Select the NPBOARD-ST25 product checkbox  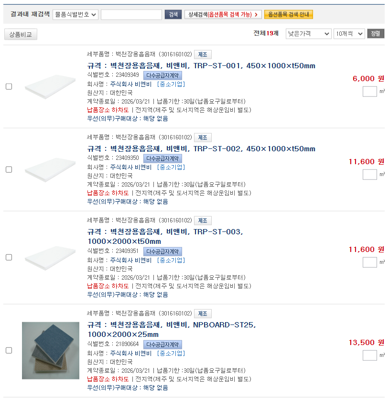point(9,351)
